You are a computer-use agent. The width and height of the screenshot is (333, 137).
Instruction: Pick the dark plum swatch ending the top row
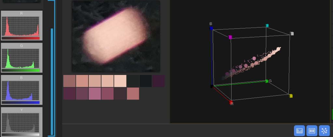(x=158, y=81)
